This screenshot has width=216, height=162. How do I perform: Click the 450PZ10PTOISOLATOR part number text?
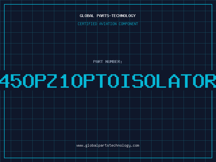click(108, 81)
